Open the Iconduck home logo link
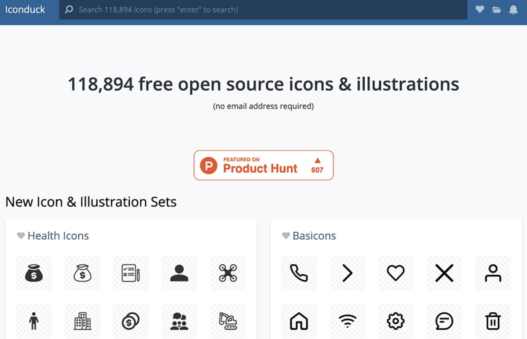This screenshot has width=527, height=339. tap(25, 9)
